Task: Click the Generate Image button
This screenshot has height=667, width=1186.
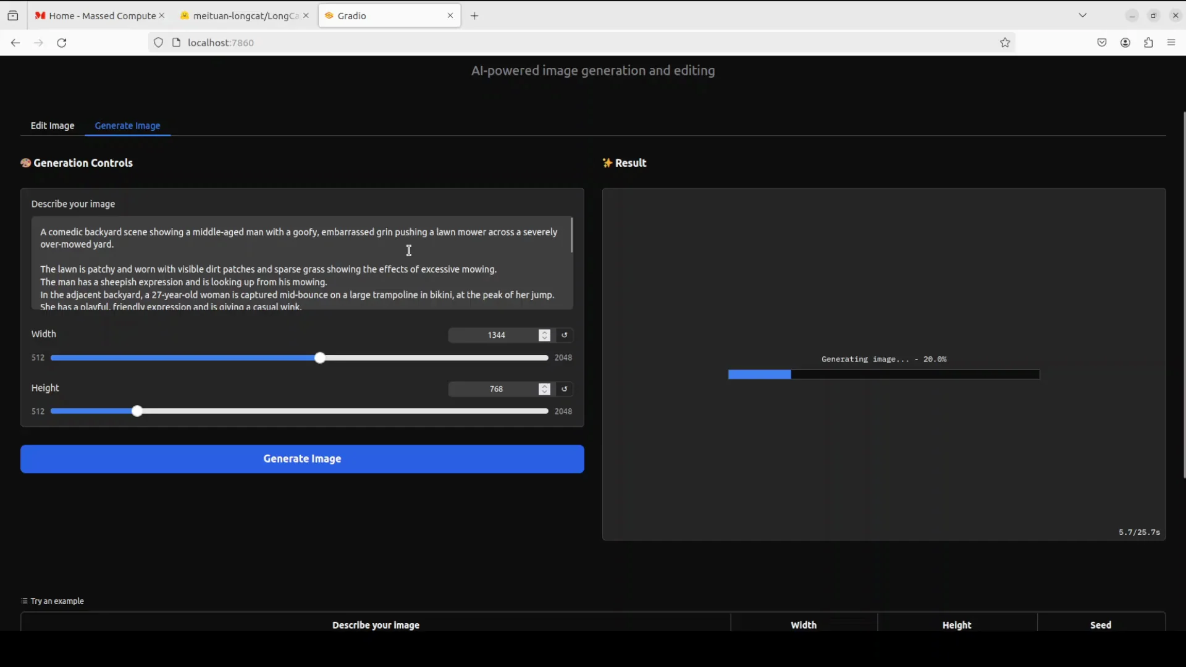Action: click(x=302, y=459)
